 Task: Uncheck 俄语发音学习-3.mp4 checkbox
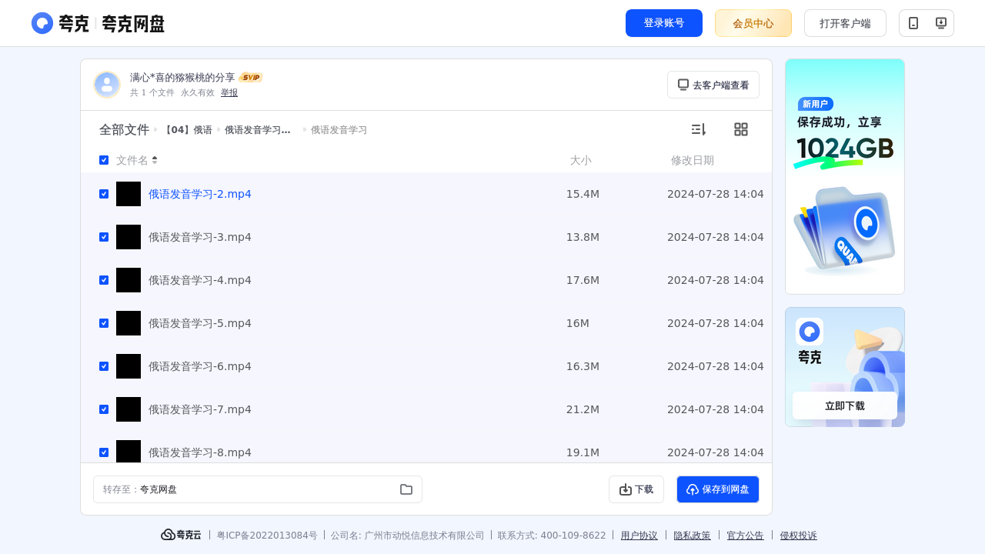[104, 237]
